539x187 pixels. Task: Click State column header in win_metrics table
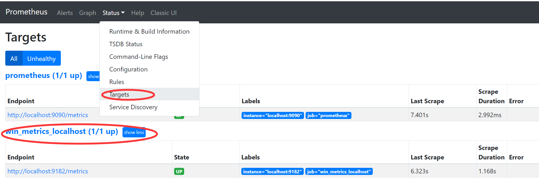click(x=182, y=157)
